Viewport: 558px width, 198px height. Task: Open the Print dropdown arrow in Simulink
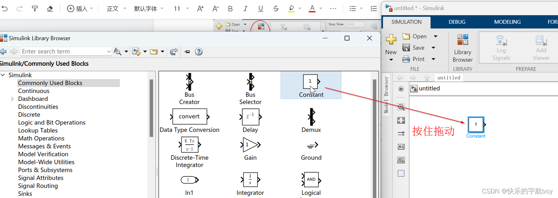pyautogui.click(x=433, y=59)
